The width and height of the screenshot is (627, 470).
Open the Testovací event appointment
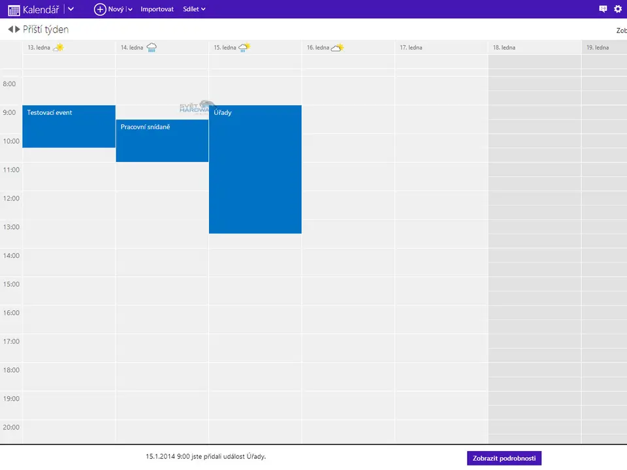(x=69, y=126)
